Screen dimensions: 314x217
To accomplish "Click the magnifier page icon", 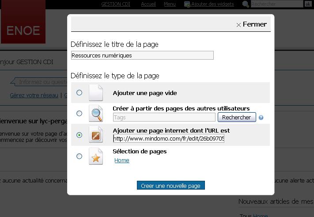I will click(95, 114).
